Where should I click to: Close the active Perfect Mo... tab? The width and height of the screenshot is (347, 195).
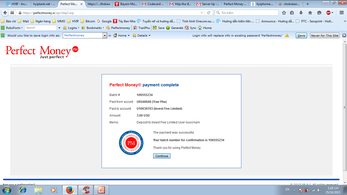pos(81,4)
